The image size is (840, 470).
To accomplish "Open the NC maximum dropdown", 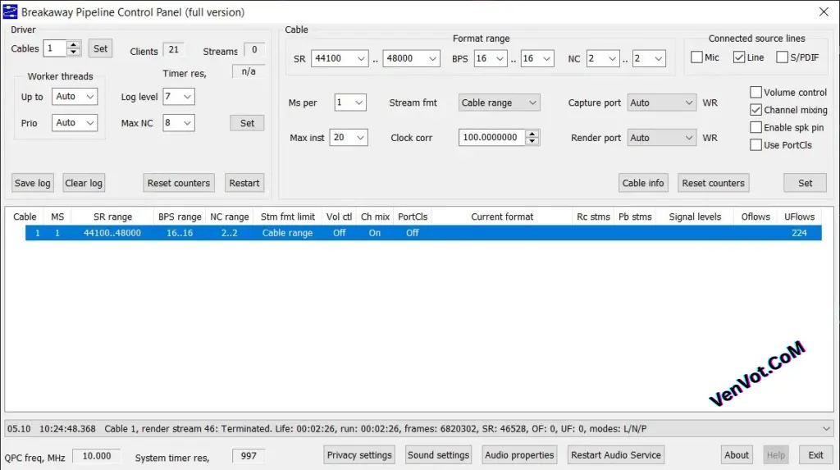I will coord(649,58).
